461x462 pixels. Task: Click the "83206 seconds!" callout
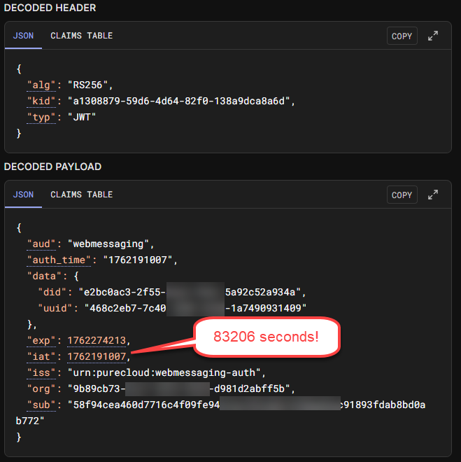tap(265, 336)
